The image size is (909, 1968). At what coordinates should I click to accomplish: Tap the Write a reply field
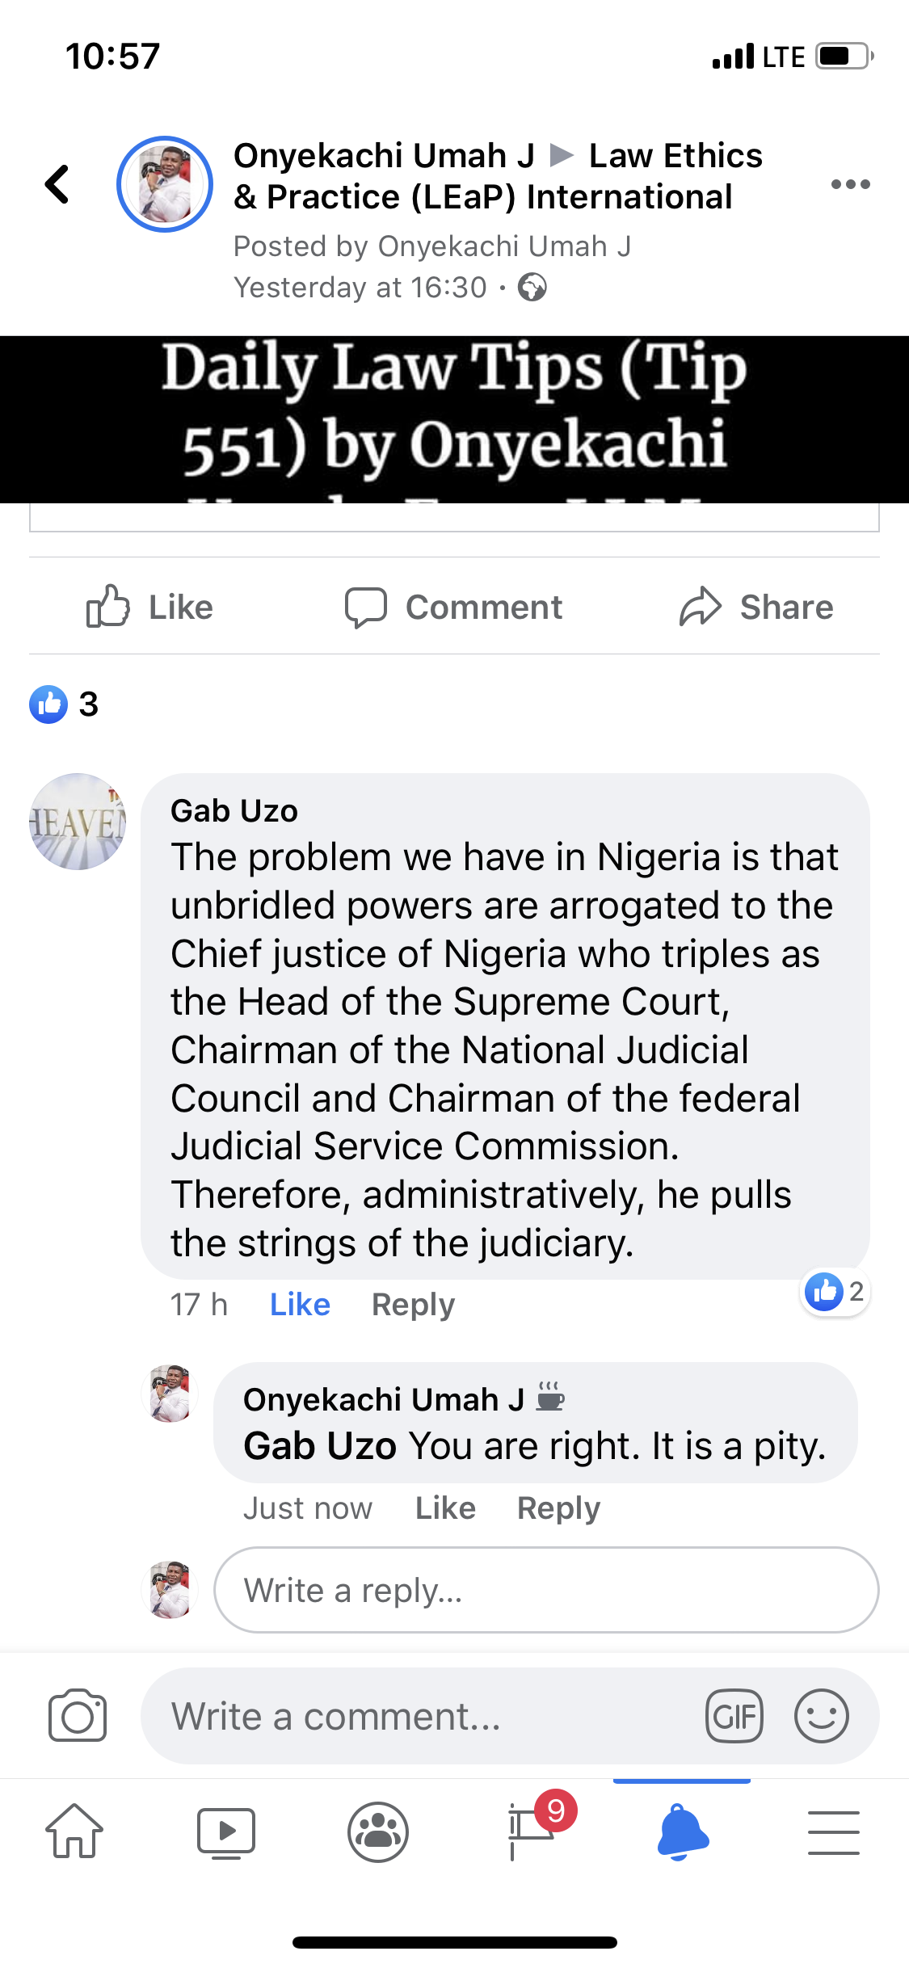[546, 1590]
